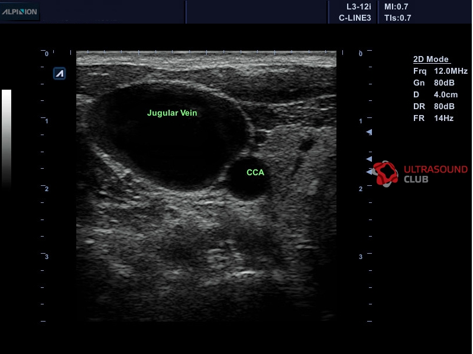This screenshot has height=354, width=473.
Task: Click the topmost focal zone arrow marker
Action: (x=369, y=132)
